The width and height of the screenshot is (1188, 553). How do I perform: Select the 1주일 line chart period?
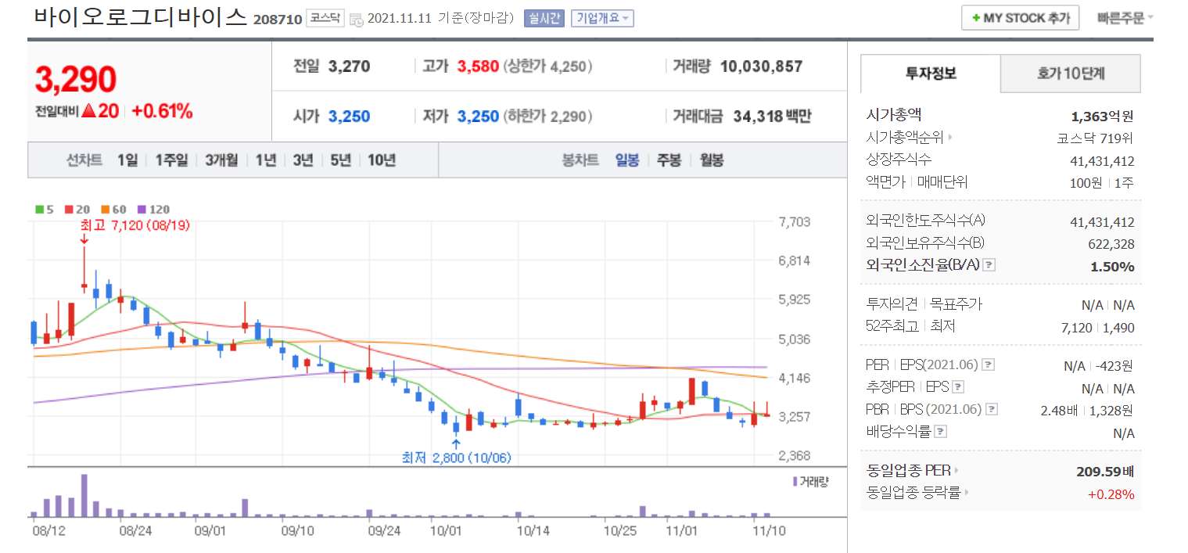click(x=171, y=160)
